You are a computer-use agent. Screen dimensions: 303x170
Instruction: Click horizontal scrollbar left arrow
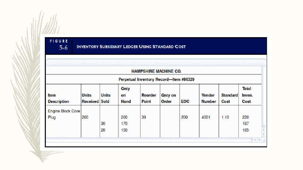pos(255,140)
